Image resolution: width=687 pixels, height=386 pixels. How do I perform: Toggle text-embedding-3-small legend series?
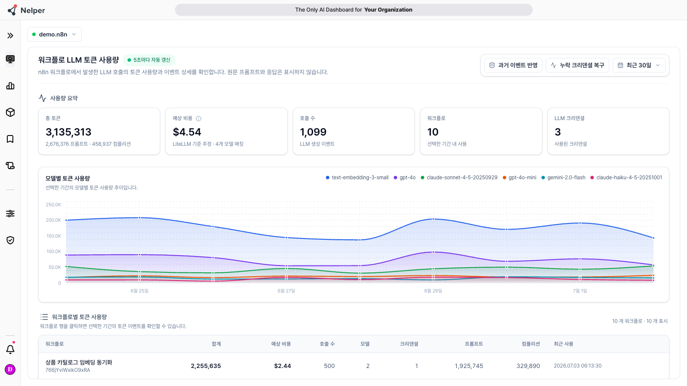click(357, 178)
